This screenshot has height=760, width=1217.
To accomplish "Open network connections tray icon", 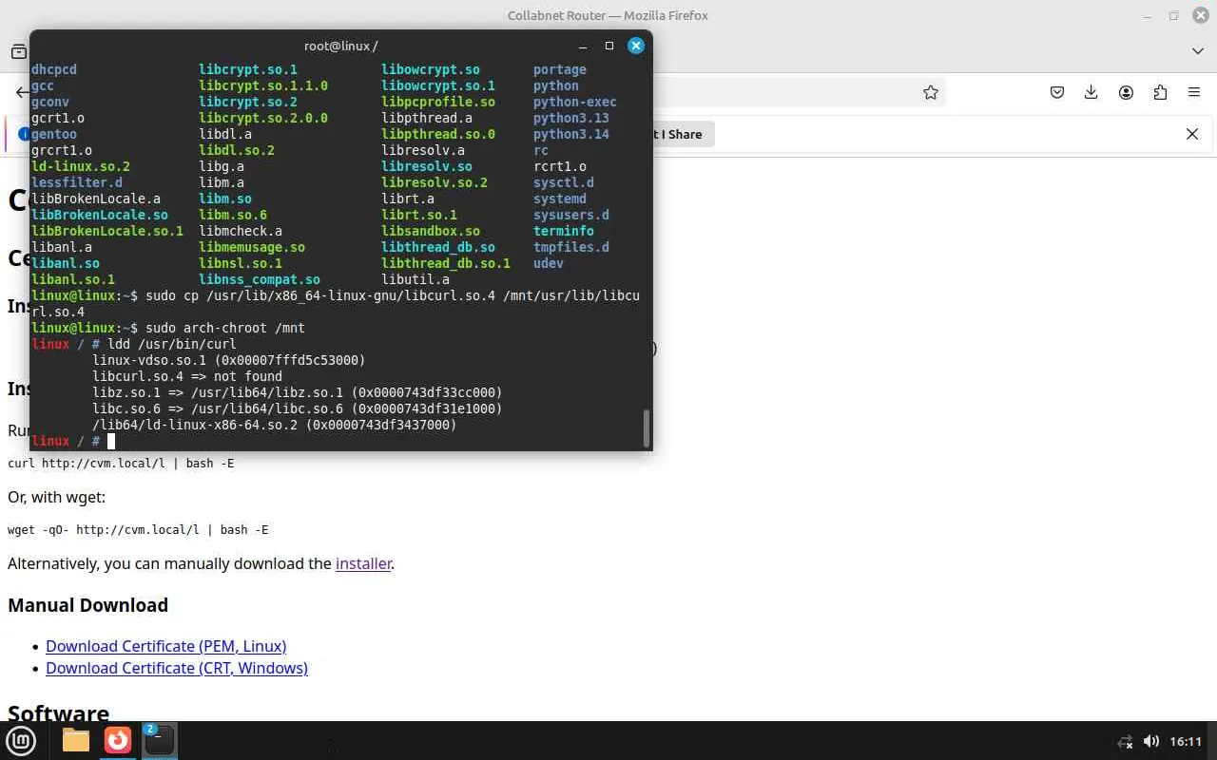I will tap(1125, 741).
